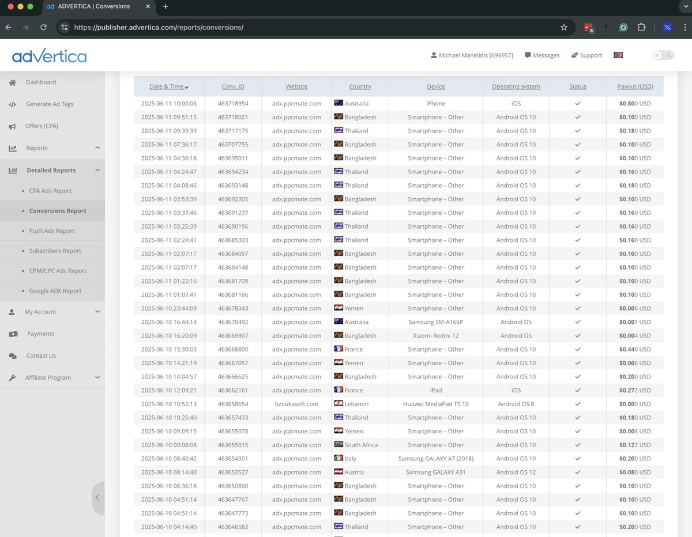The height and width of the screenshot is (537, 692).
Task: Sort by Conv. ID column header
Action: [233, 86]
